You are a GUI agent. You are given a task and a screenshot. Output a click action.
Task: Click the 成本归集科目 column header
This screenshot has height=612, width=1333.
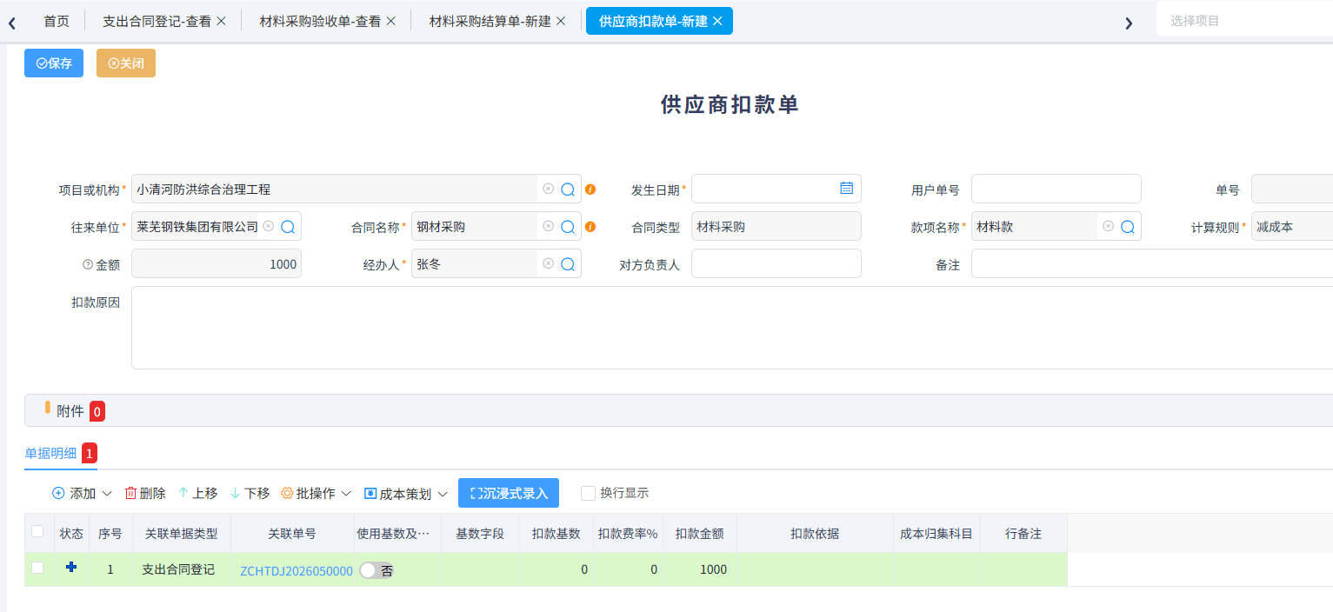[x=936, y=534]
